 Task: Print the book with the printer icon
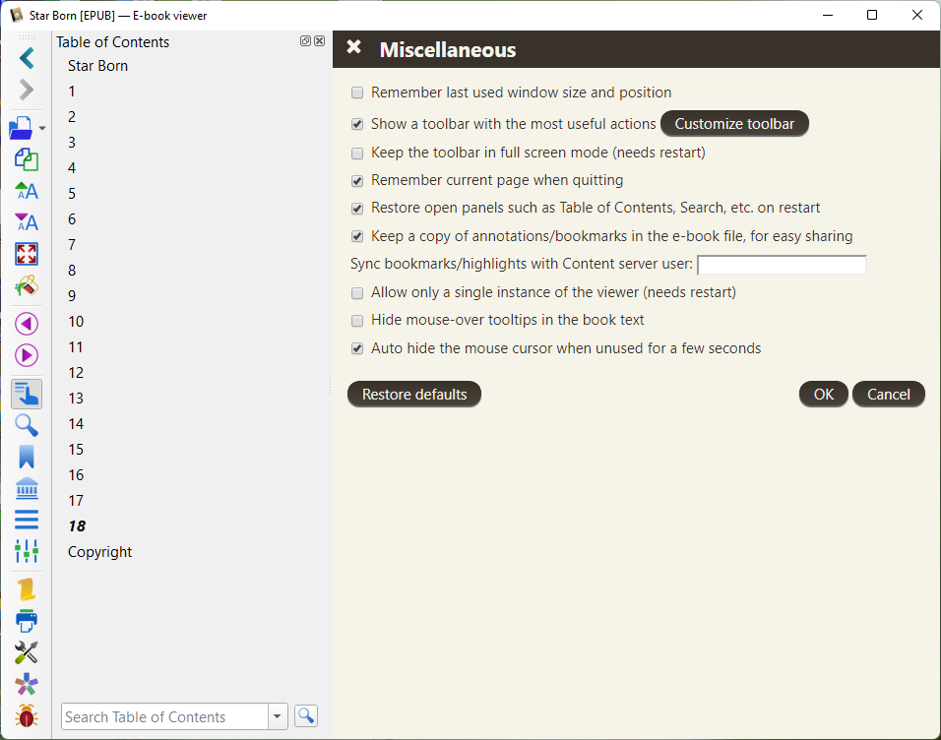click(x=27, y=621)
